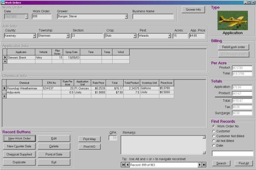Click the Exit button
Screen dimensions: 256x170
click(x=54, y=162)
